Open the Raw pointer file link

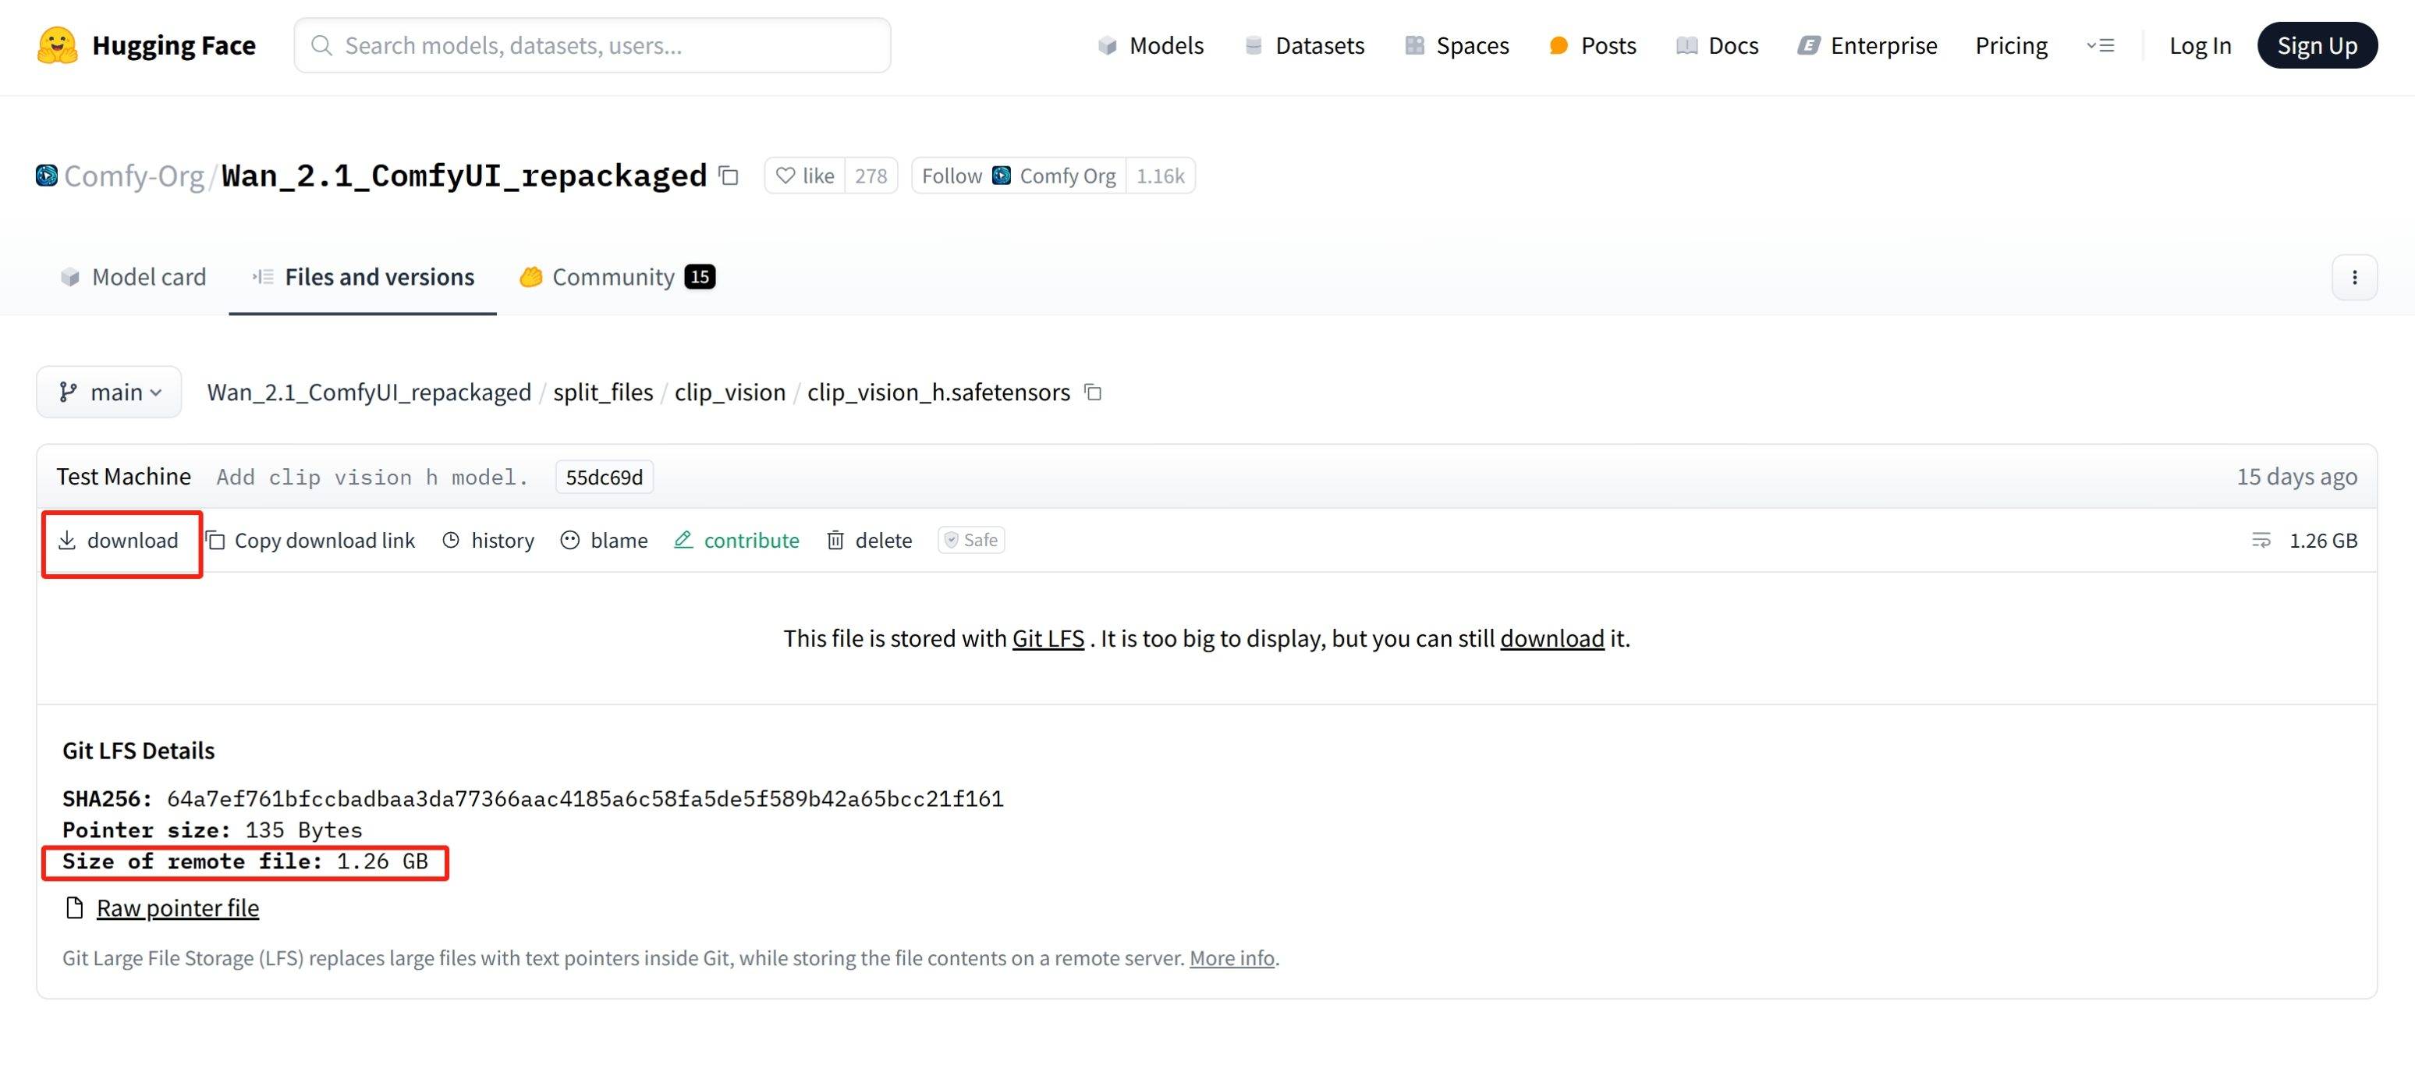click(x=177, y=908)
